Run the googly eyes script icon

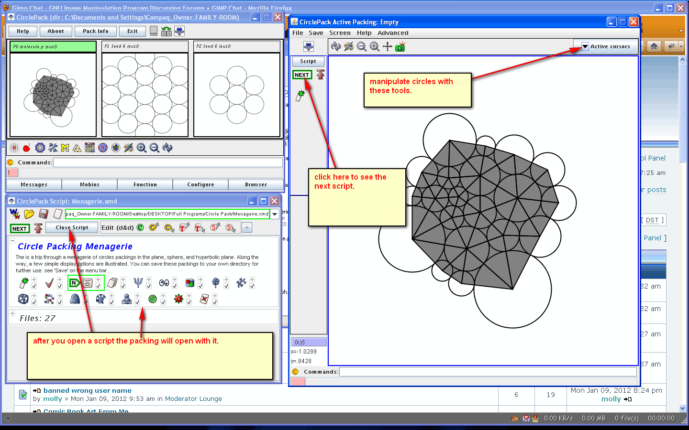(x=164, y=283)
